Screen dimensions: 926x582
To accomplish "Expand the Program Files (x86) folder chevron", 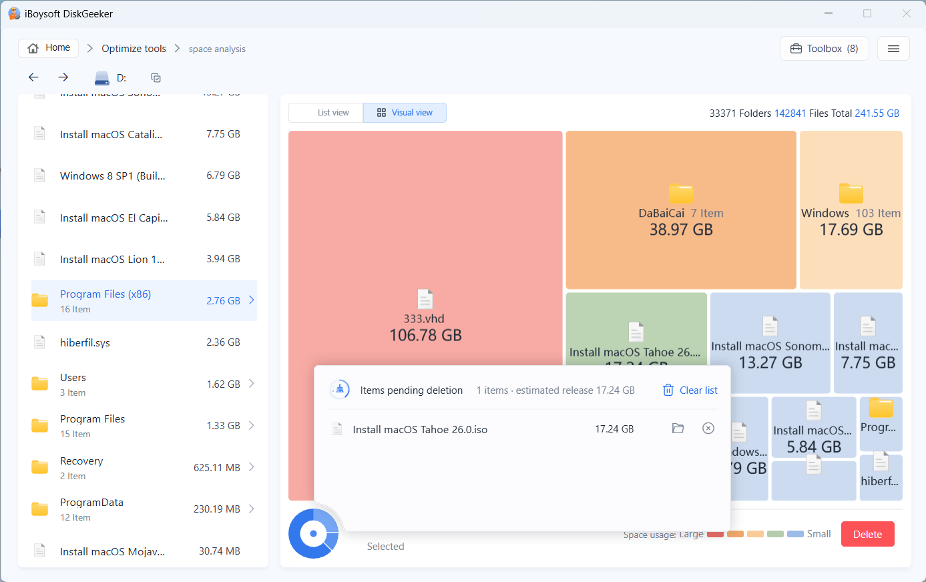I will coord(252,300).
